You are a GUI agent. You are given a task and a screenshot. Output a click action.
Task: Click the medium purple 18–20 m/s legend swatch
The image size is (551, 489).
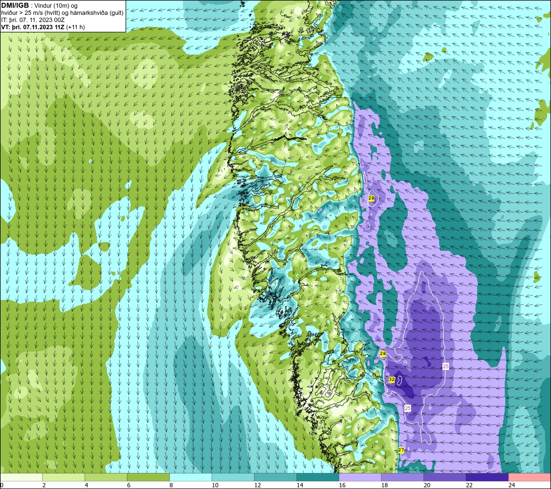pyautogui.click(x=402, y=477)
